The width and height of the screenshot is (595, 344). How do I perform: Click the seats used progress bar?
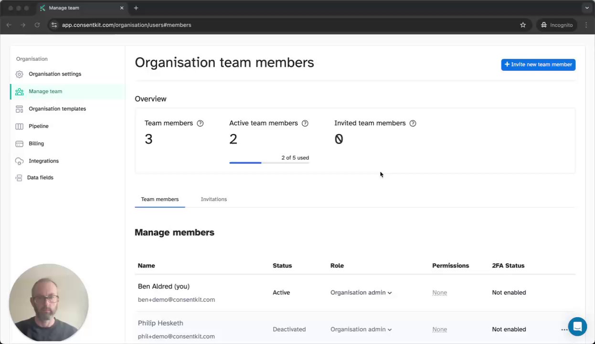tap(269, 163)
